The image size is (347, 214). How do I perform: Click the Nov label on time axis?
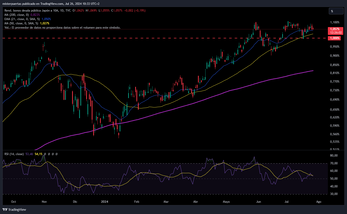pyautogui.click(x=44, y=201)
